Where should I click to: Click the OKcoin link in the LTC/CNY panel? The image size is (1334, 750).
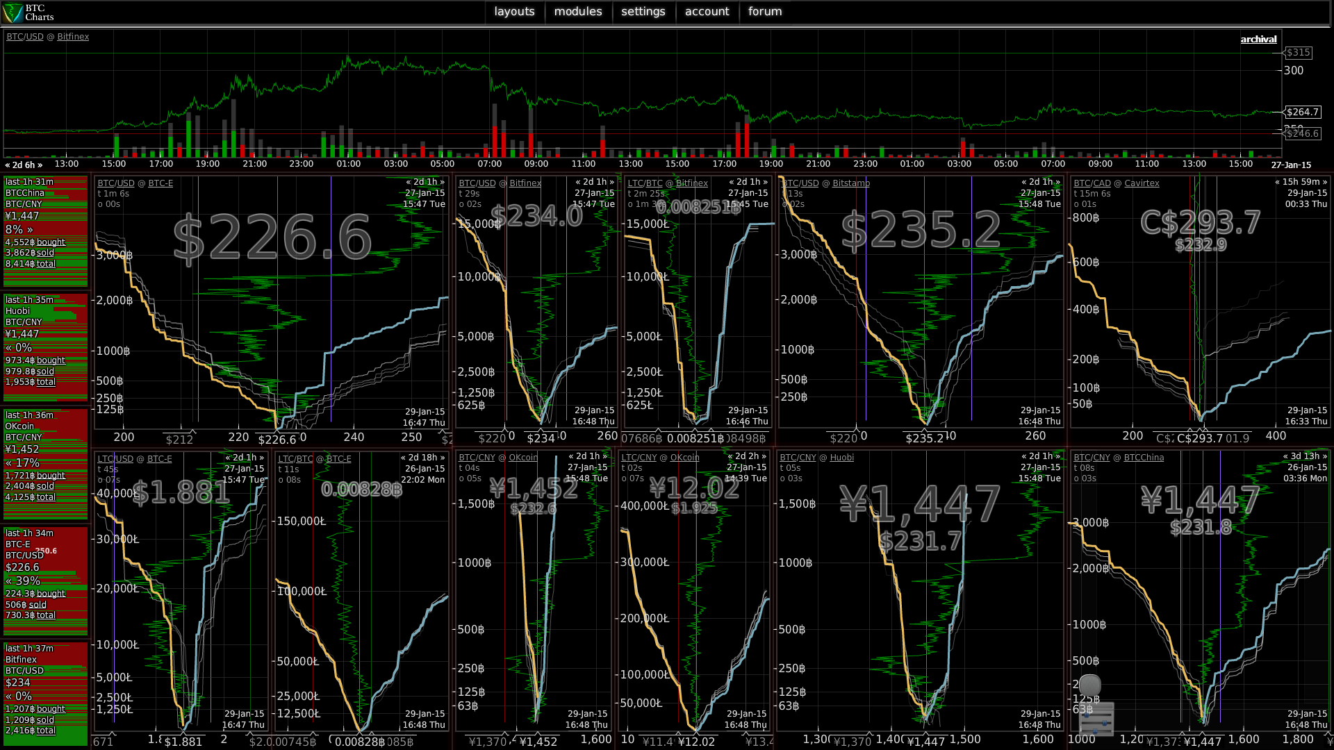pyautogui.click(x=685, y=458)
